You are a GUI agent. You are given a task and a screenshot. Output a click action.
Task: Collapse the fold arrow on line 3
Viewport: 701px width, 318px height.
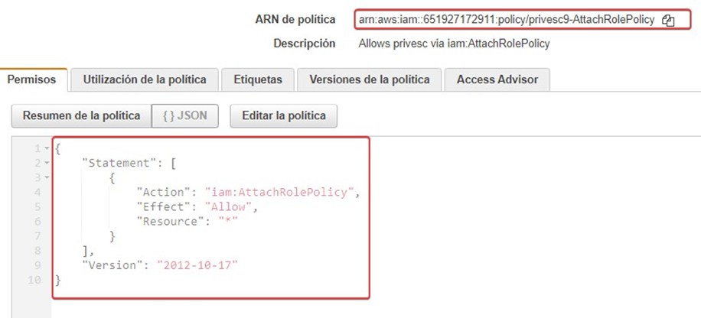(47, 177)
